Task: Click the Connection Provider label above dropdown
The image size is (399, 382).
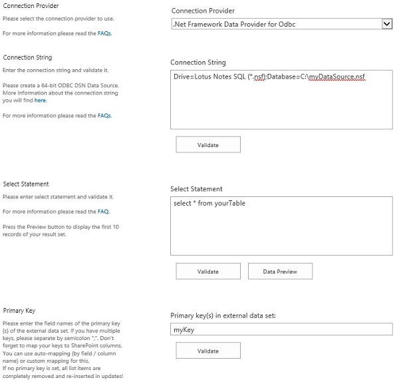Action: [203, 11]
